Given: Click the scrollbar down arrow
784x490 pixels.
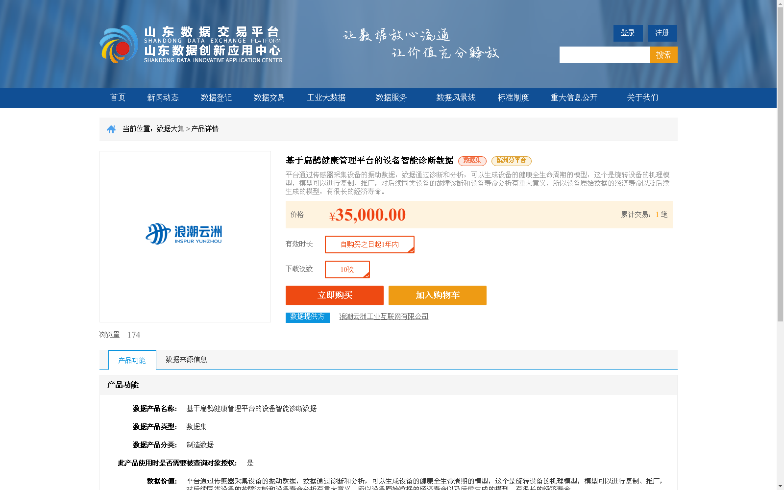Looking at the screenshot, I should pos(780,486).
